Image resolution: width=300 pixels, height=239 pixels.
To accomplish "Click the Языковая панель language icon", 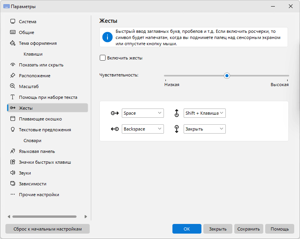I will 13,151.
